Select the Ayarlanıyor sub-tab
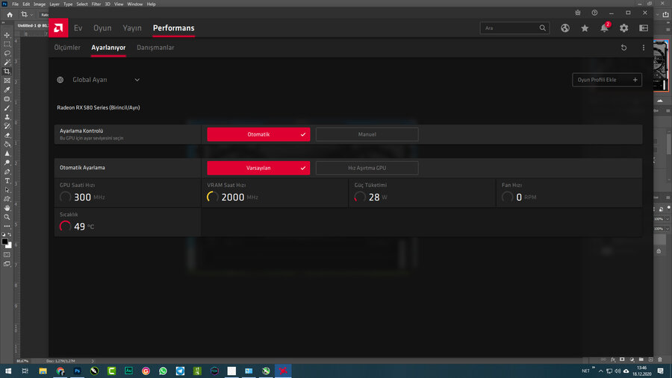672x378 pixels. 108,48
